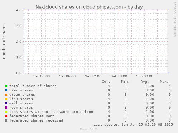Click the red federated shares sent swatch

(x=6, y=116)
